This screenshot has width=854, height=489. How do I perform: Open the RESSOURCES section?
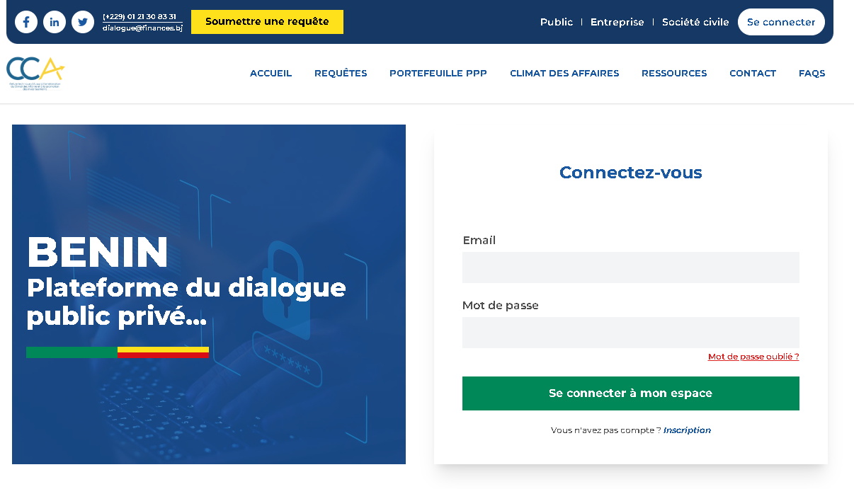pyautogui.click(x=673, y=73)
